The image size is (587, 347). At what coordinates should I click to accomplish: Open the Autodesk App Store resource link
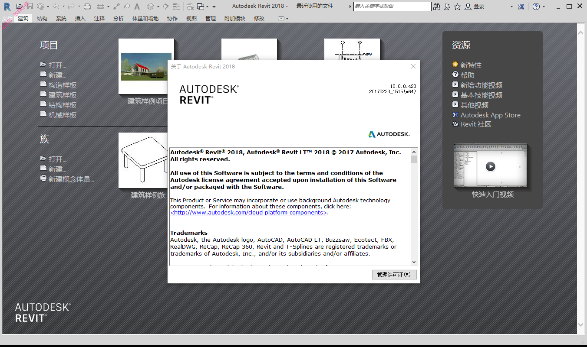point(490,115)
